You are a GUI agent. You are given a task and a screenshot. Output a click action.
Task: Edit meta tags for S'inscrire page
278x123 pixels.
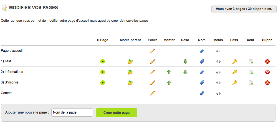(x=218, y=83)
